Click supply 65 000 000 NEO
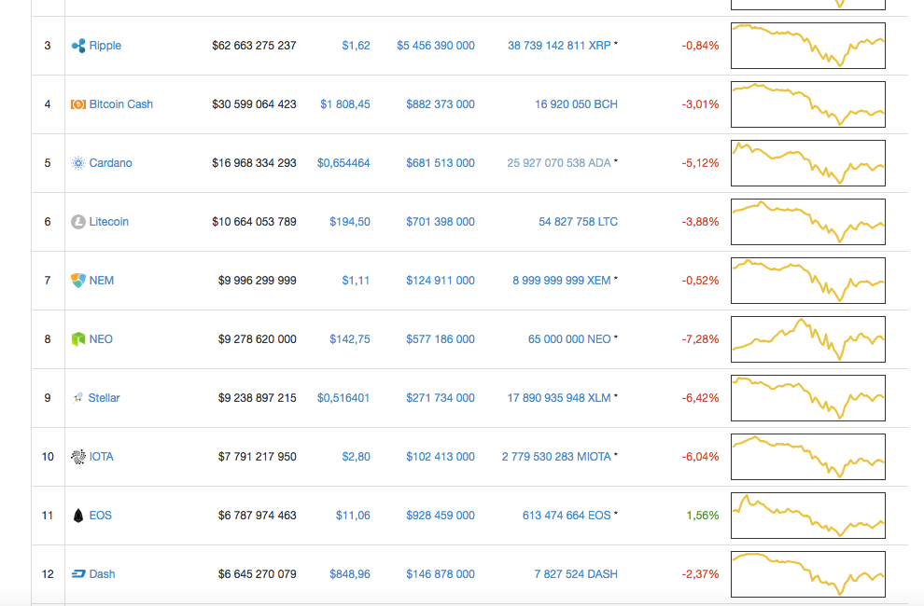This screenshot has width=924, height=606. (569, 339)
